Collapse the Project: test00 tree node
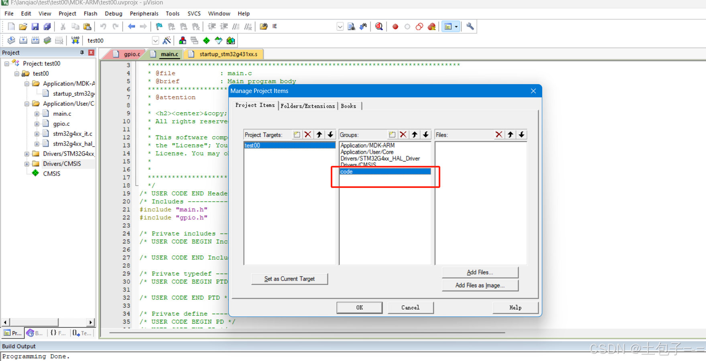The height and width of the screenshot is (361, 706). click(7, 64)
